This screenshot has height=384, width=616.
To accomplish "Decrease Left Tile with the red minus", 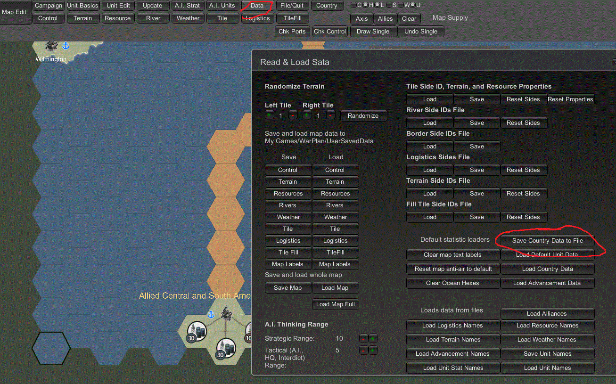I will click(293, 115).
